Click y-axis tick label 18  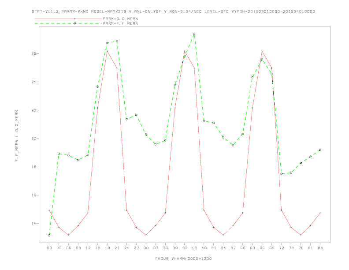click(33, 167)
